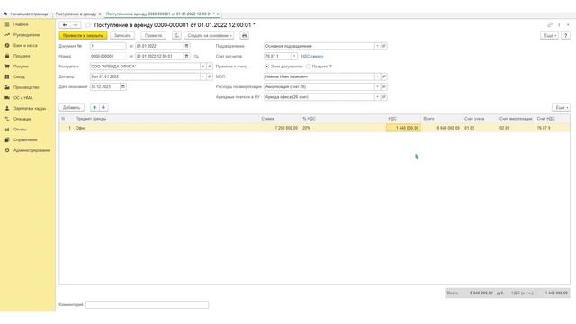The image size is (576, 324).
Task: Select the 20% cell in % НДС column
Action: coord(343,128)
